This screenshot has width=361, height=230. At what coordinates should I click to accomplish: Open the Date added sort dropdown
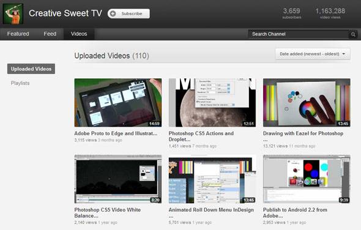313,54
